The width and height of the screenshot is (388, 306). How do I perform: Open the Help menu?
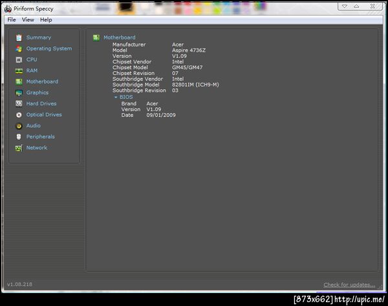[46, 20]
